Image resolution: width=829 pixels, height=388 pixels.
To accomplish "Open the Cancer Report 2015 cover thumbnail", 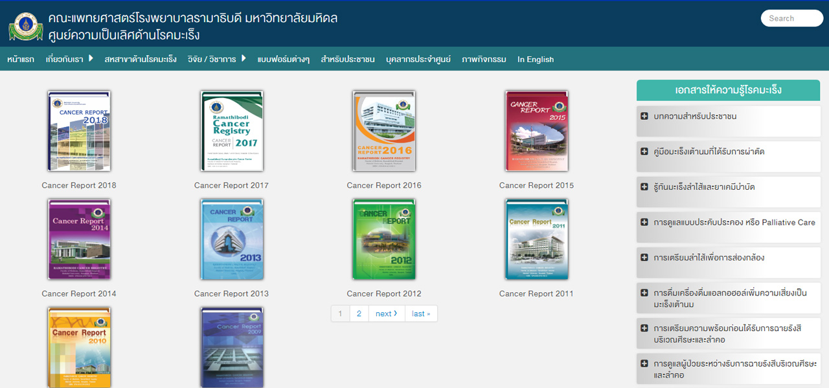I will 536,131.
